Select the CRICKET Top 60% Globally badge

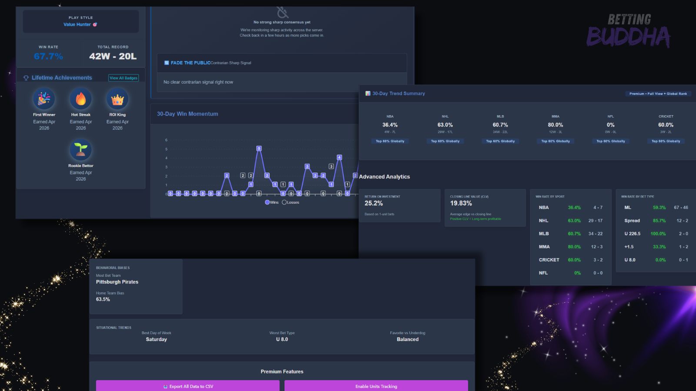point(666,141)
